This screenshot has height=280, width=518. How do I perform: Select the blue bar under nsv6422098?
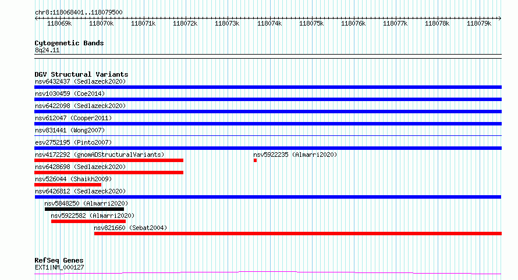coord(268,112)
